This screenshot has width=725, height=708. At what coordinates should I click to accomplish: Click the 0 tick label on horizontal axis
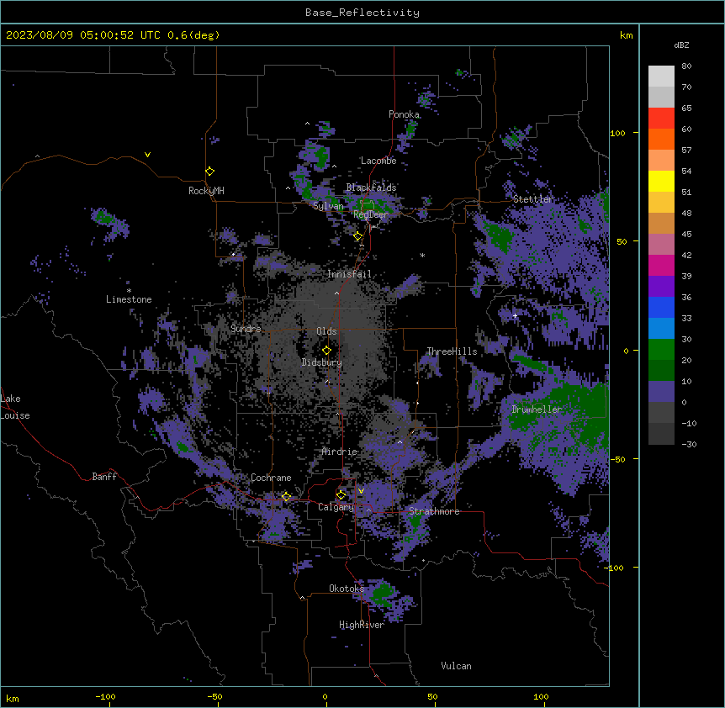coord(325,697)
